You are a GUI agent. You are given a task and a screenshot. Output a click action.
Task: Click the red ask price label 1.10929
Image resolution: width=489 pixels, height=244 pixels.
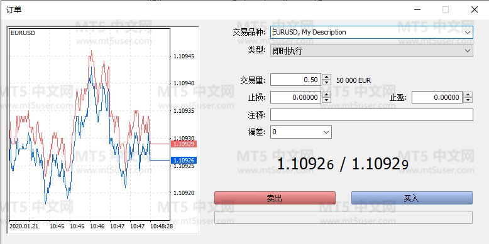tap(184, 144)
